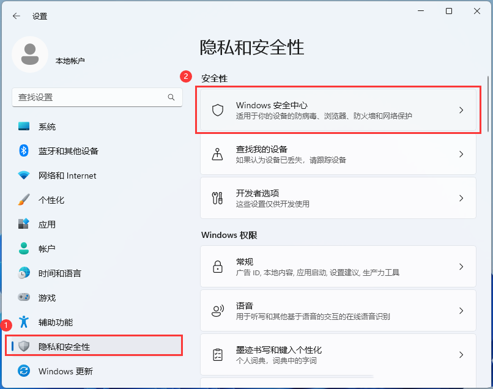Viewport: 493px width, 389px height.
Task: Click the Apps icon in the sidebar
Action: tap(23, 224)
